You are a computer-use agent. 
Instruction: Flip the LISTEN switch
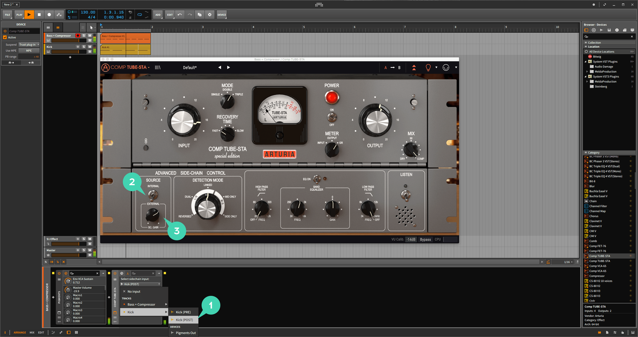pos(405,195)
